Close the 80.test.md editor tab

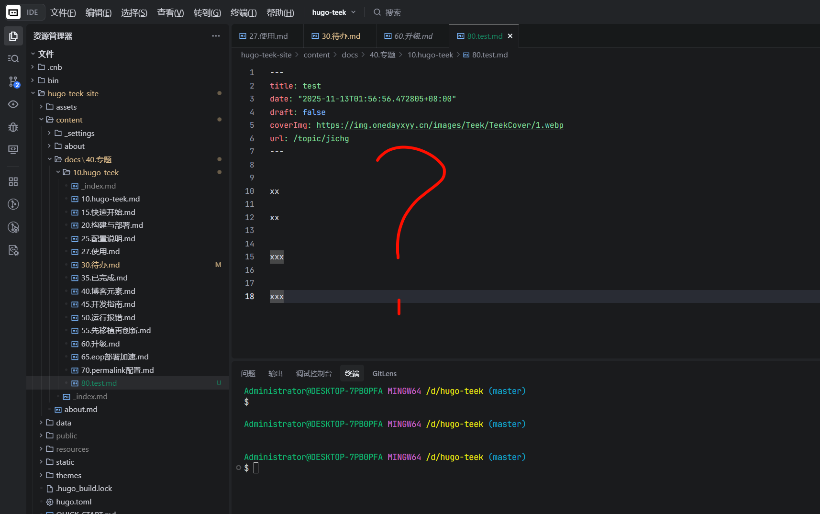click(510, 36)
